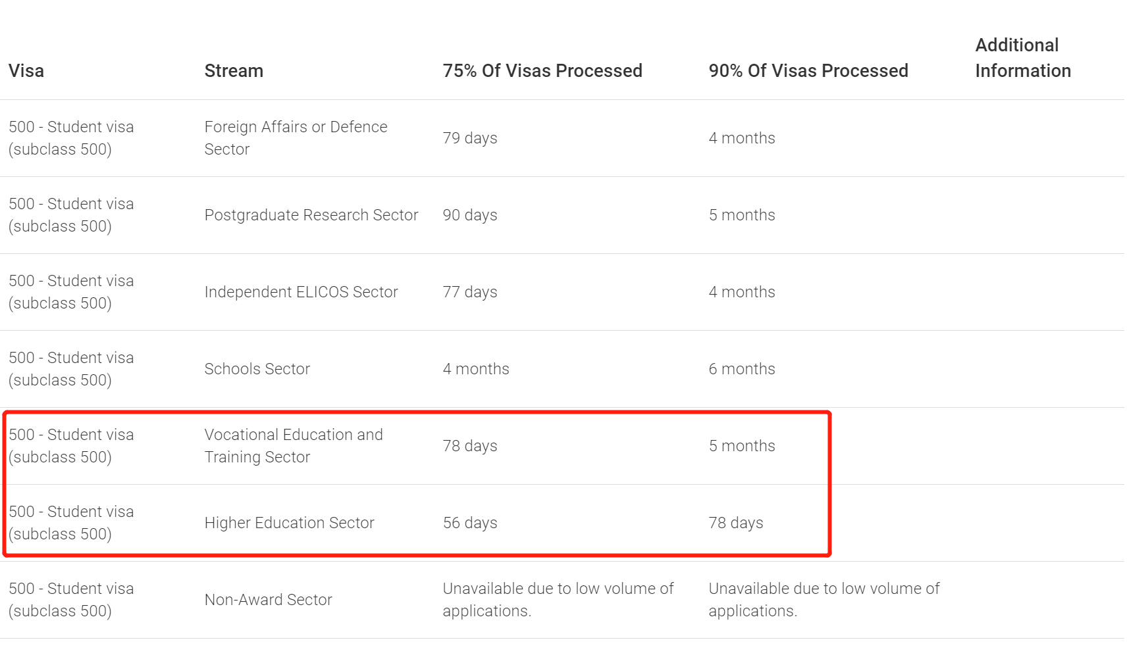
Task: Select the Foreign Affairs or Defence Sector cell
Action: 296,138
